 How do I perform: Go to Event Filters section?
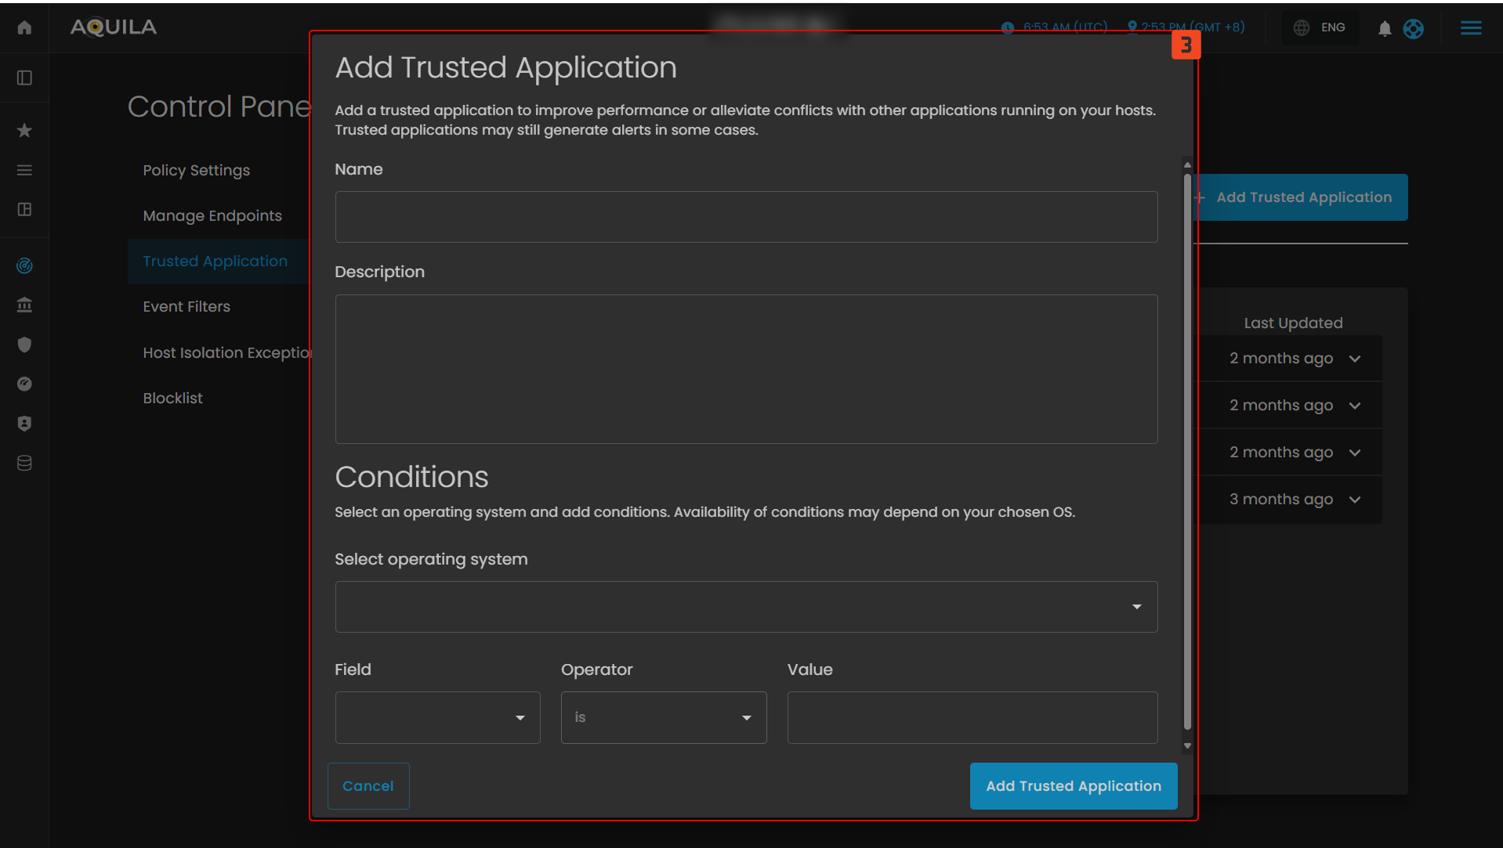click(187, 306)
